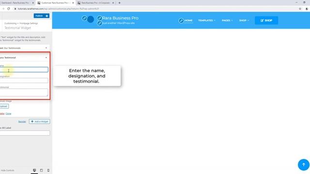Open the TEMPLATES dropdown menu
This screenshot has width=310, height=174.
pos(207,20)
